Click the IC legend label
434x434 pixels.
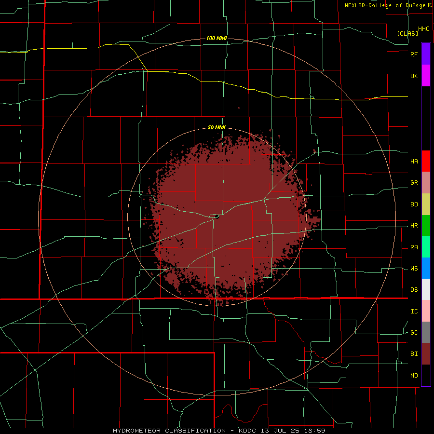414,312
